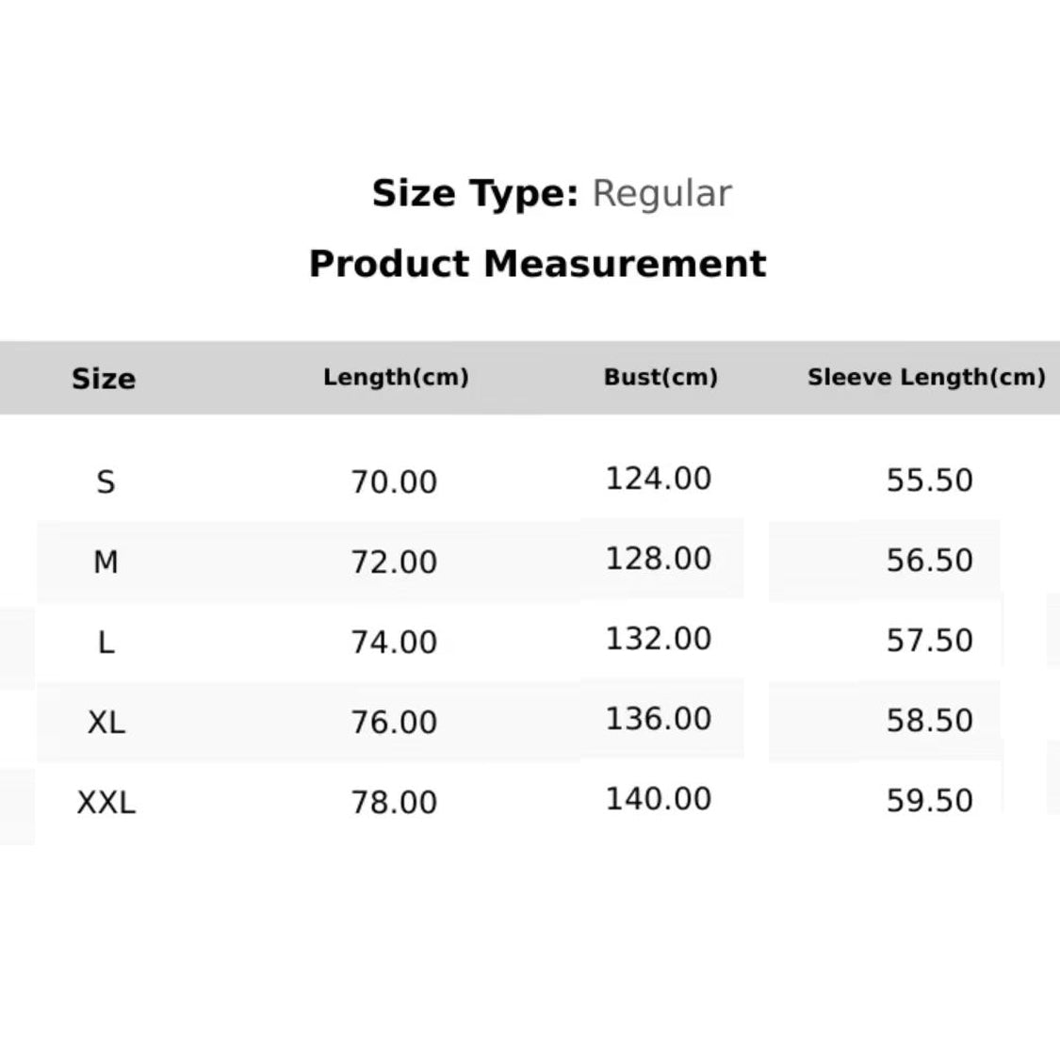
Task: Select the M size row label
Action: tap(106, 563)
